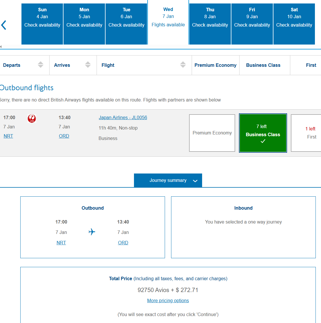Click the Premium Economy column header
Viewport: 321px width, 323px height.
[x=215, y=65]
